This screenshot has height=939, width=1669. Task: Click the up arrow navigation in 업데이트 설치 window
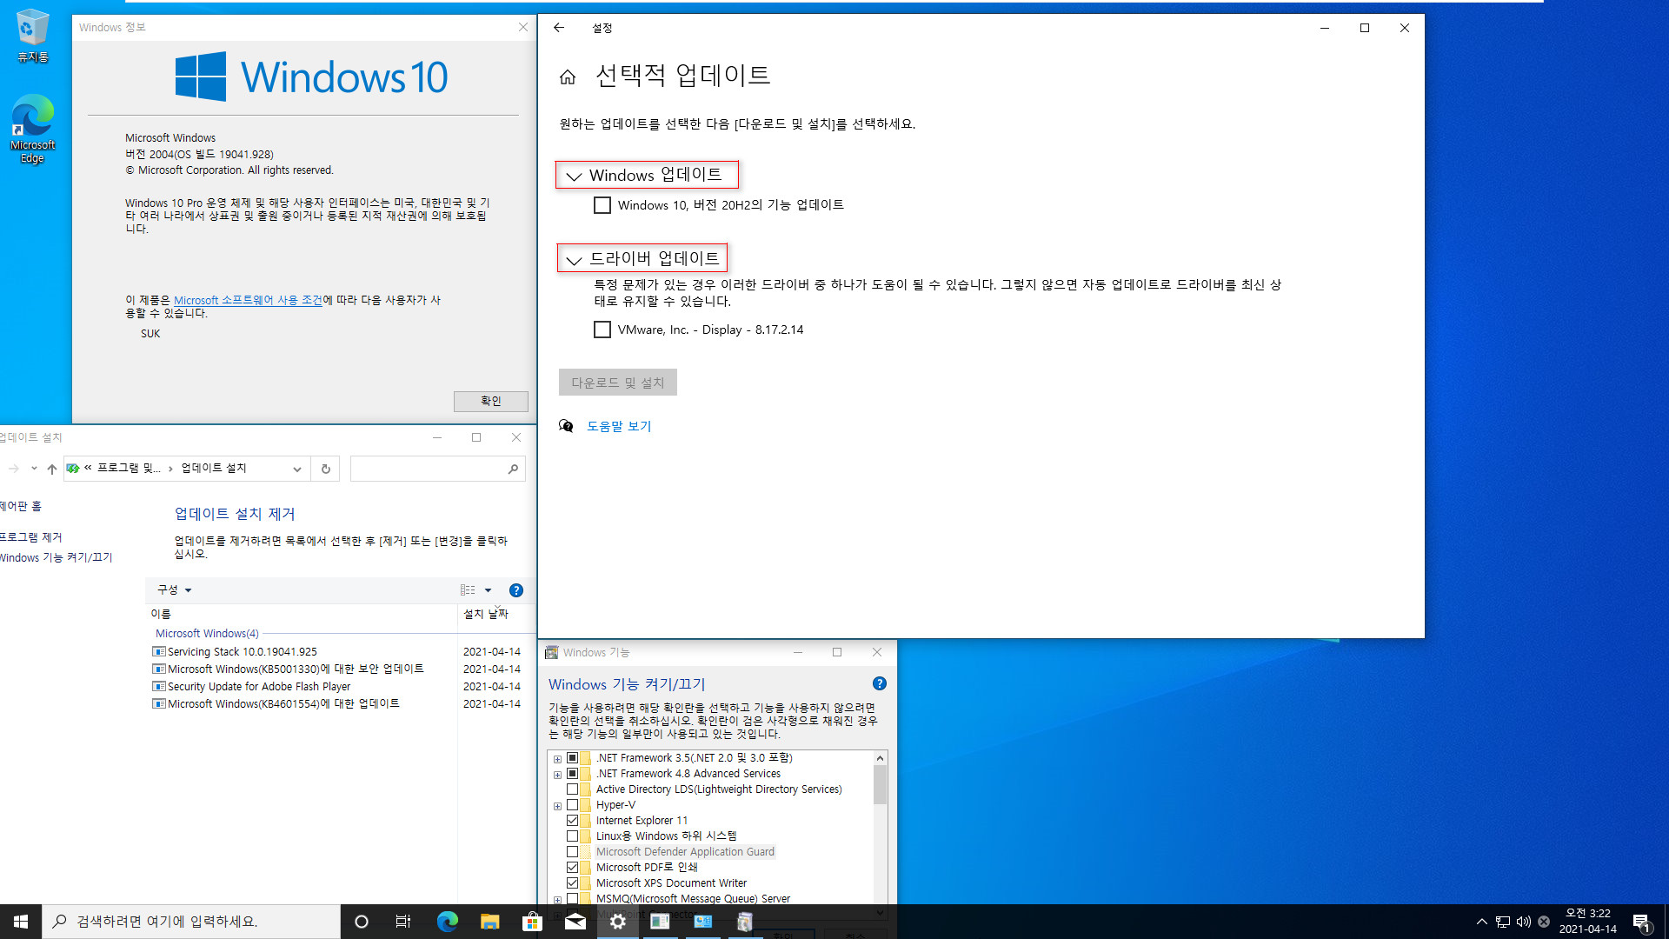(52, 469)
